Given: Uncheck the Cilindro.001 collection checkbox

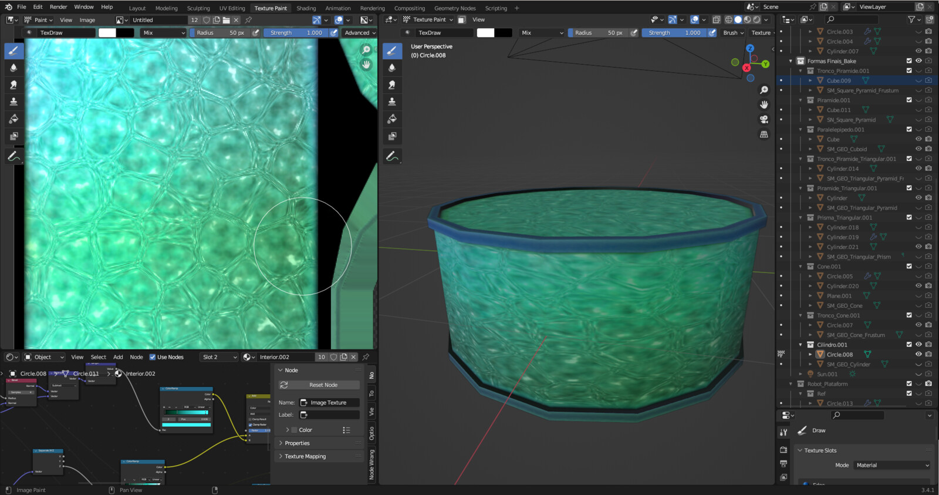Looking at the screenshot, I should point(909,345).
